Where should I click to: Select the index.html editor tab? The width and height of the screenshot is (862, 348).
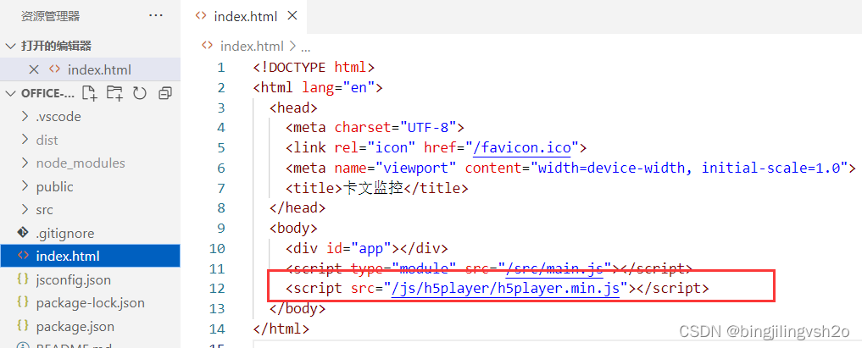[245, 16]
